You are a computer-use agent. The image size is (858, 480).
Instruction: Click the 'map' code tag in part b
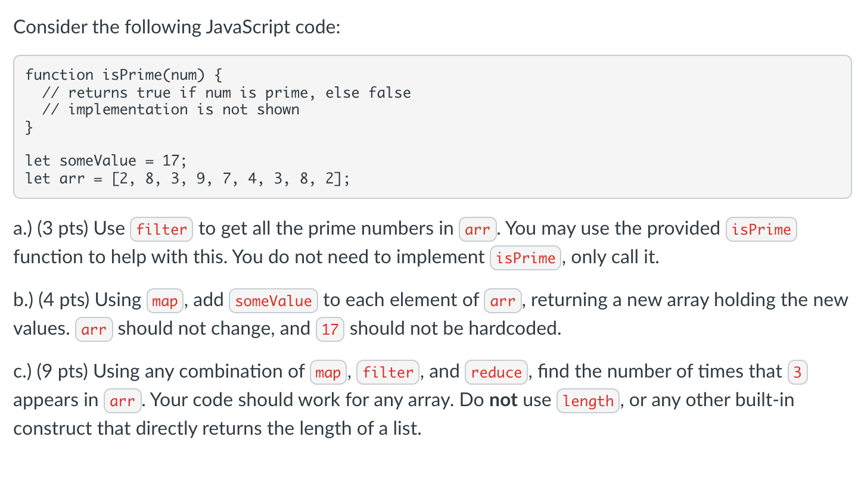pyautogui.click(x=164, y=301)
